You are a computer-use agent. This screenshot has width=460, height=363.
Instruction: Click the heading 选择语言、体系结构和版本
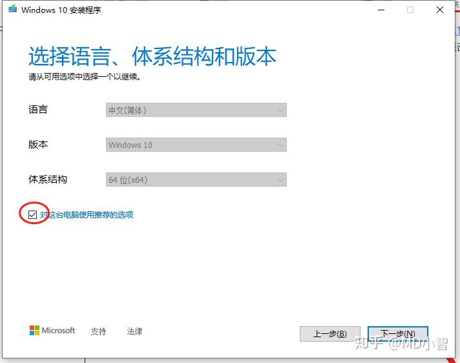click(x=152, y=56)
